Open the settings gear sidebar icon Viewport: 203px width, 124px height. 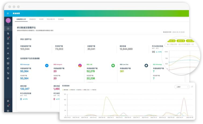[x=8, y=78]
